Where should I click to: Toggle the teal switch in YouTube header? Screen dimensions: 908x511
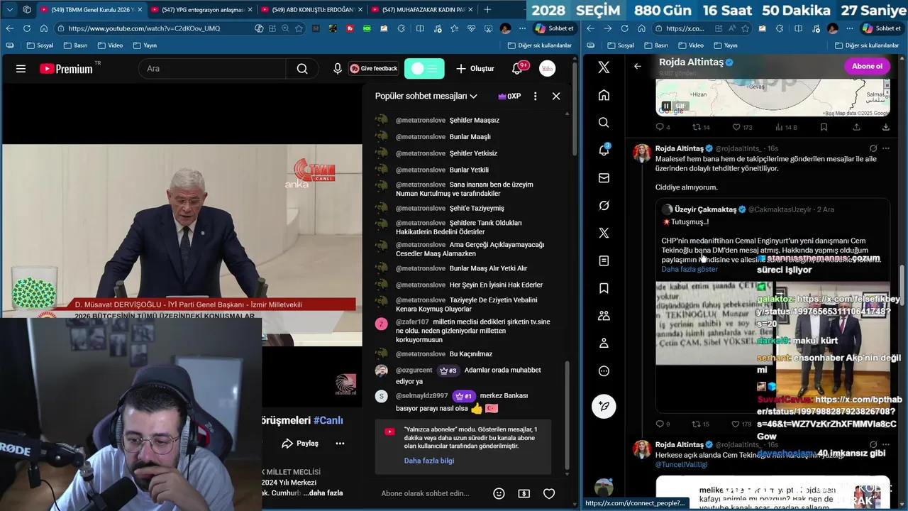[424, 69]
